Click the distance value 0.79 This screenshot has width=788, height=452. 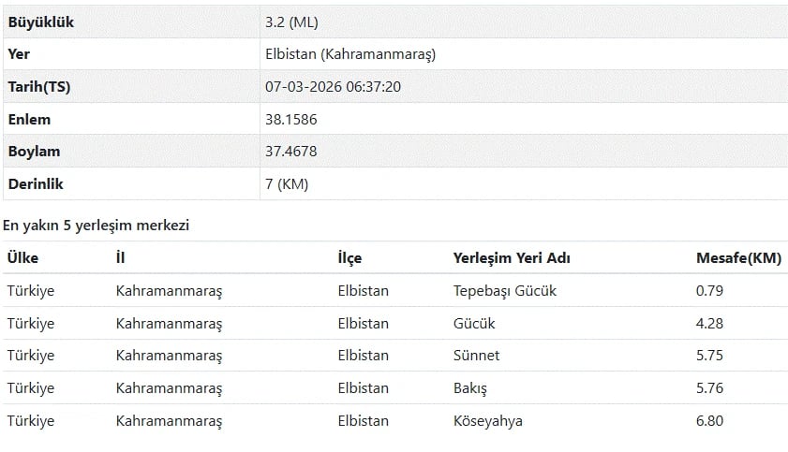pyautogui.click(x=709, y=291)
